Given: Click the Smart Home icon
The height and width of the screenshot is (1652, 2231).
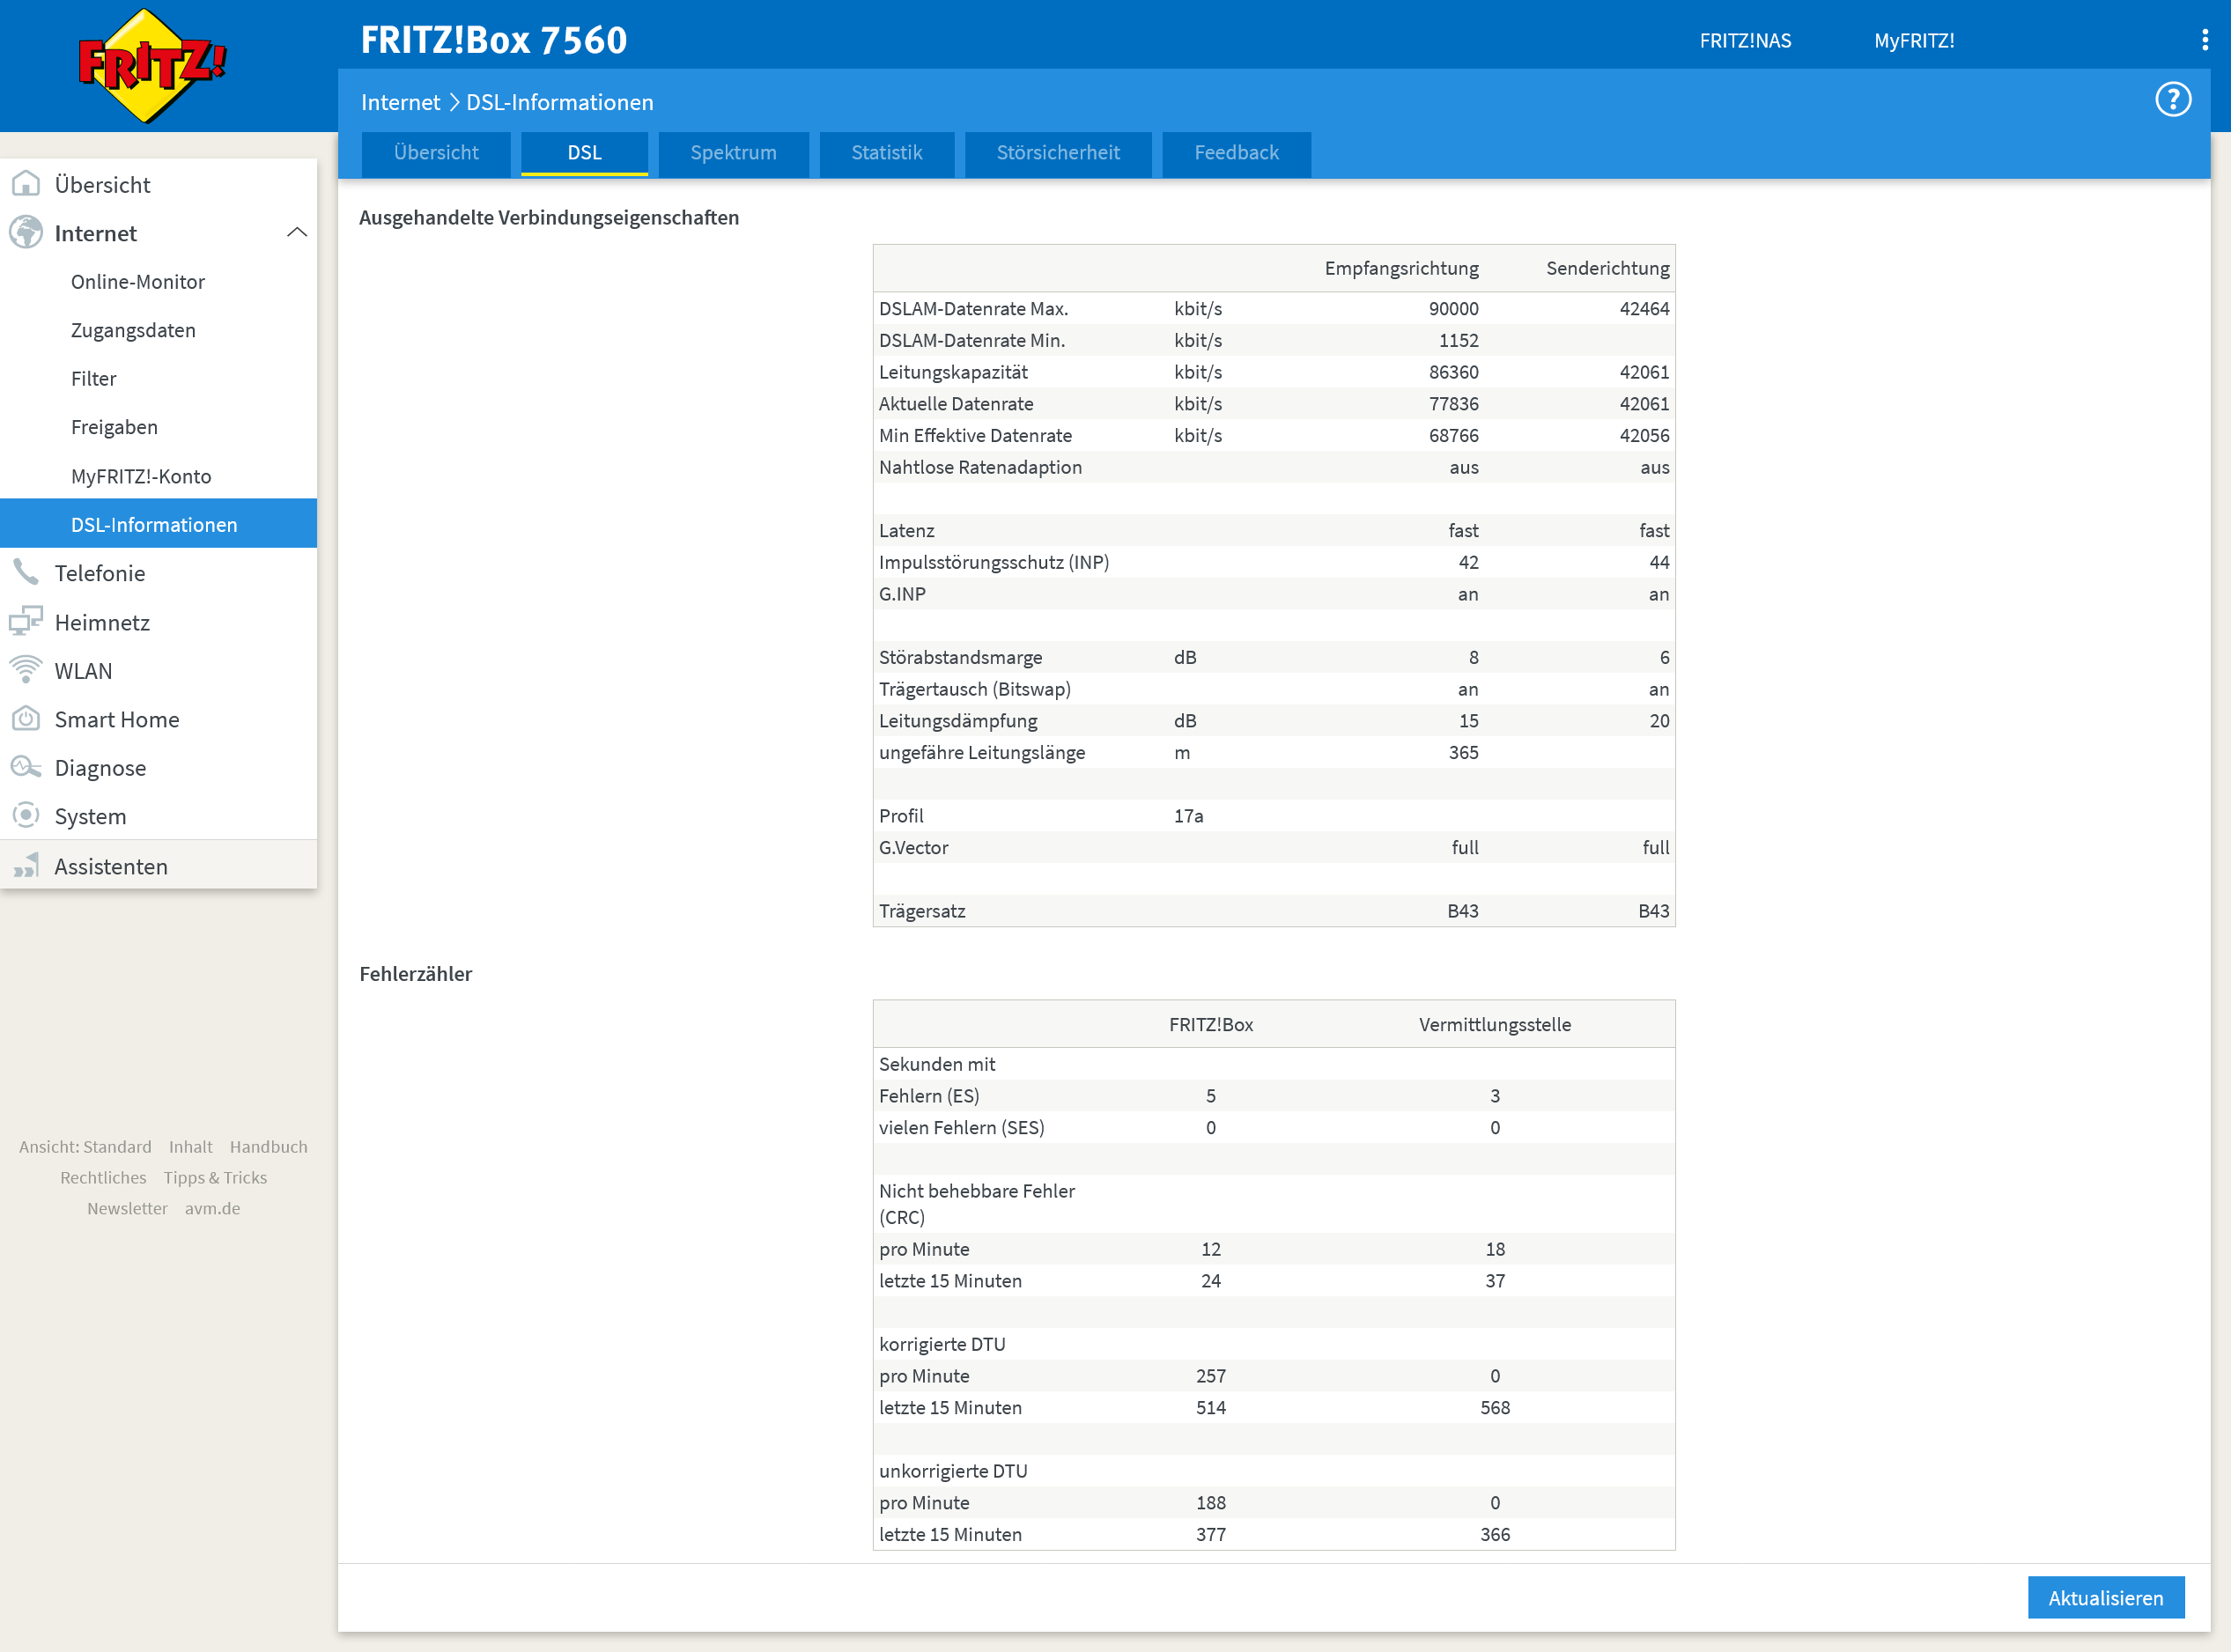Looking at the screenshot, I should click(26, 719).
